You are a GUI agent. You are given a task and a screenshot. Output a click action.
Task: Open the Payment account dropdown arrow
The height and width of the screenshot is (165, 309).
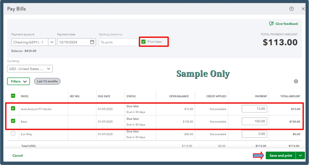tap(52, 42)
